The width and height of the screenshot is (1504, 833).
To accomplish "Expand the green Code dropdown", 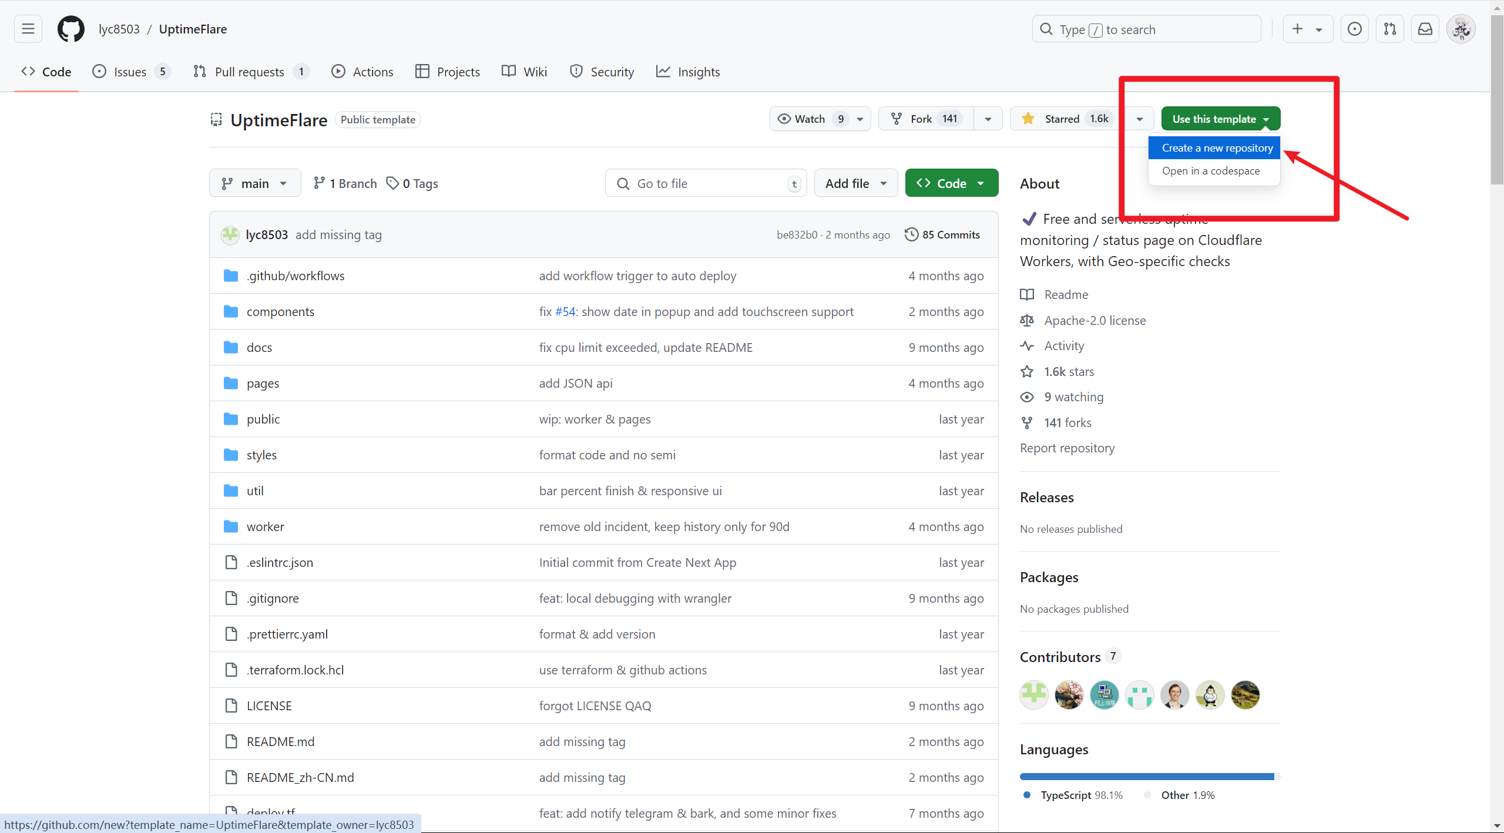I will [x=951, y=183].
